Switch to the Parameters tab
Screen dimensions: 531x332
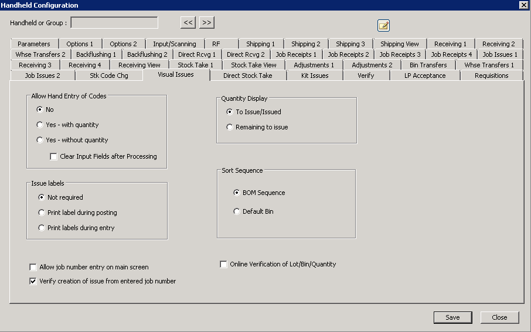click(34, 44)
